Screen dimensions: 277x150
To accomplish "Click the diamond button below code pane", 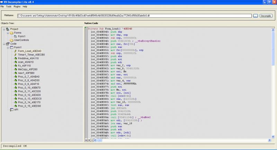I will tap(89, 140).
